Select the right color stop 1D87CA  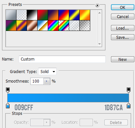coord(128,106)
